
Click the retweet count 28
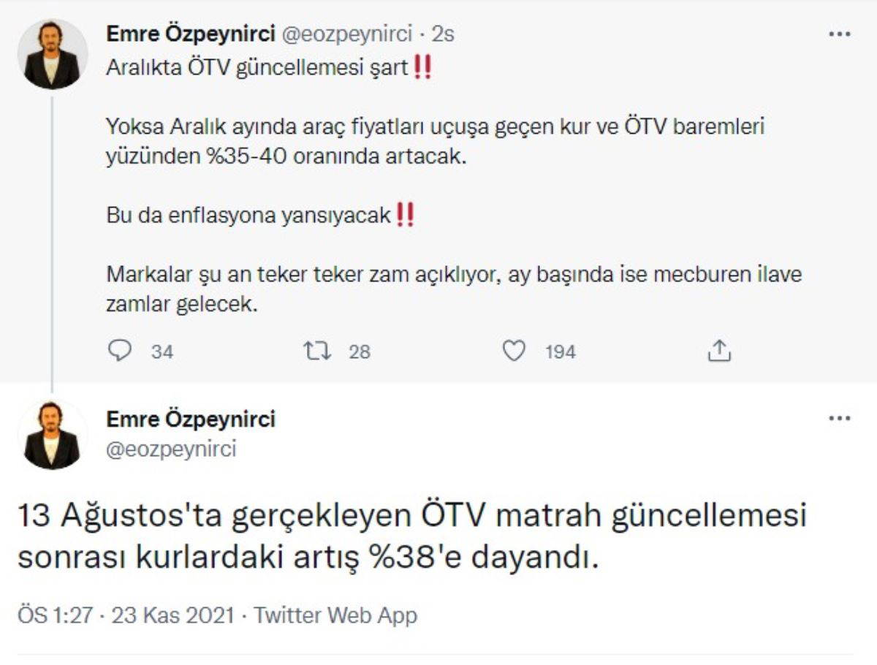pos(360,352)
